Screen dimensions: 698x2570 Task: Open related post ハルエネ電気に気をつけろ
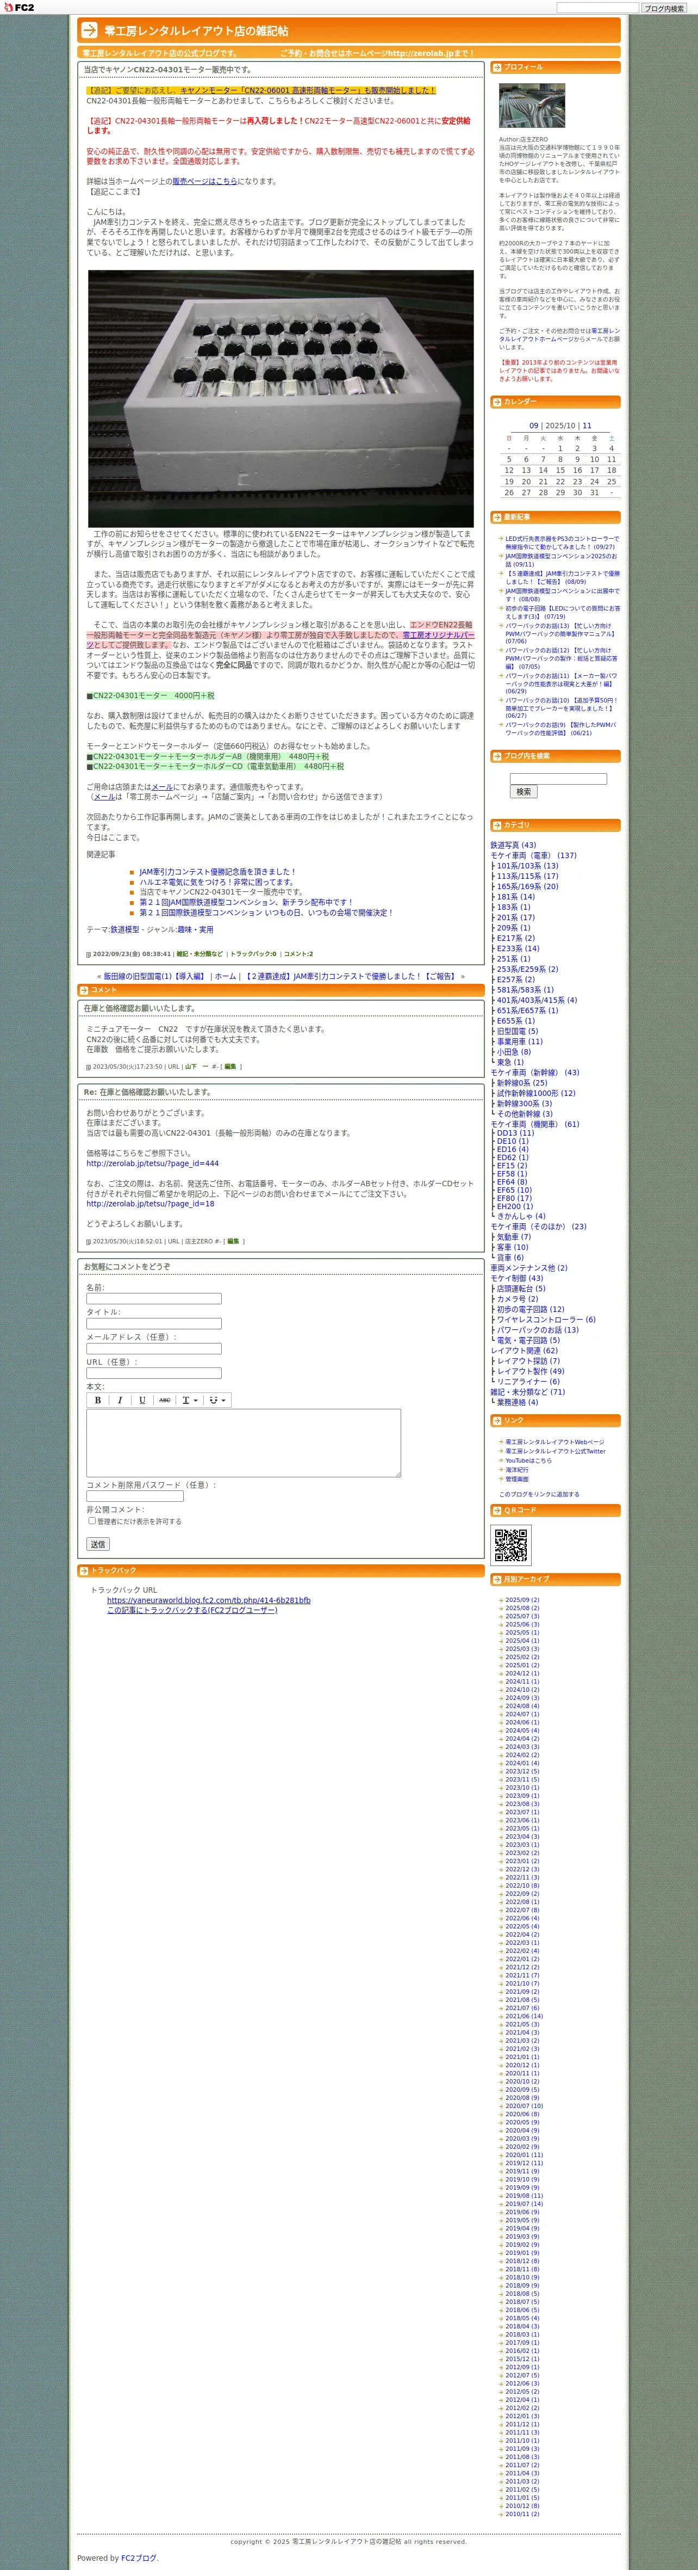pos(217,882)
